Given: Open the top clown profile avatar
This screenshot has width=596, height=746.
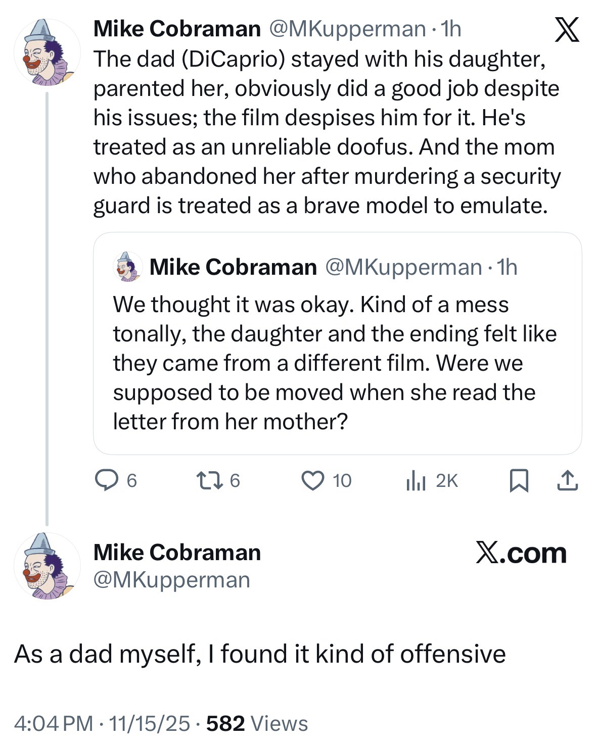Looking at the screenshot, I should (x=47, y=52).
